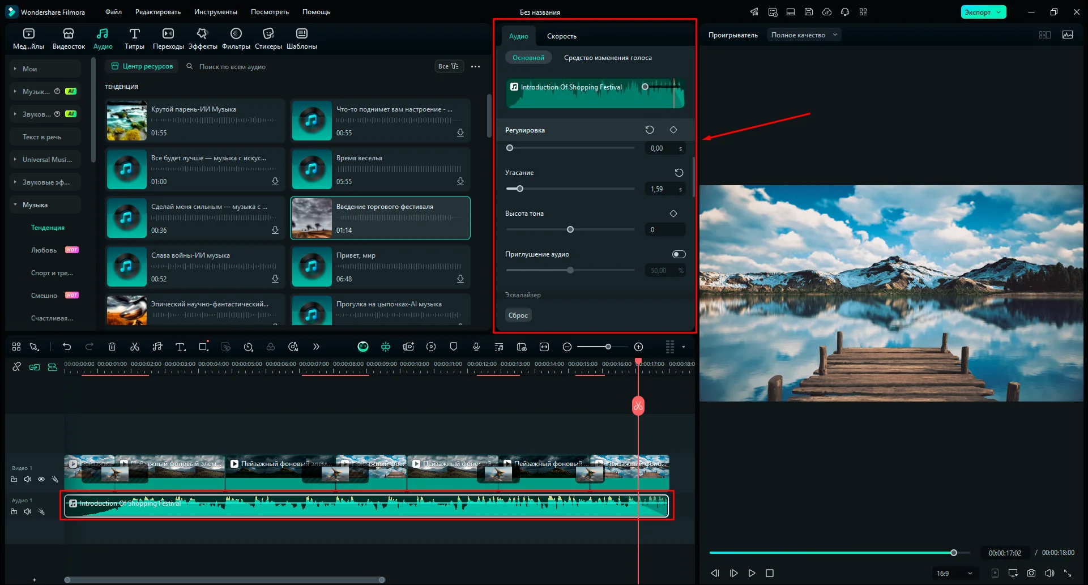Screen dimensions: 1088x585
Task: Click the voiceover microphone icon
Action: [476, 347]
